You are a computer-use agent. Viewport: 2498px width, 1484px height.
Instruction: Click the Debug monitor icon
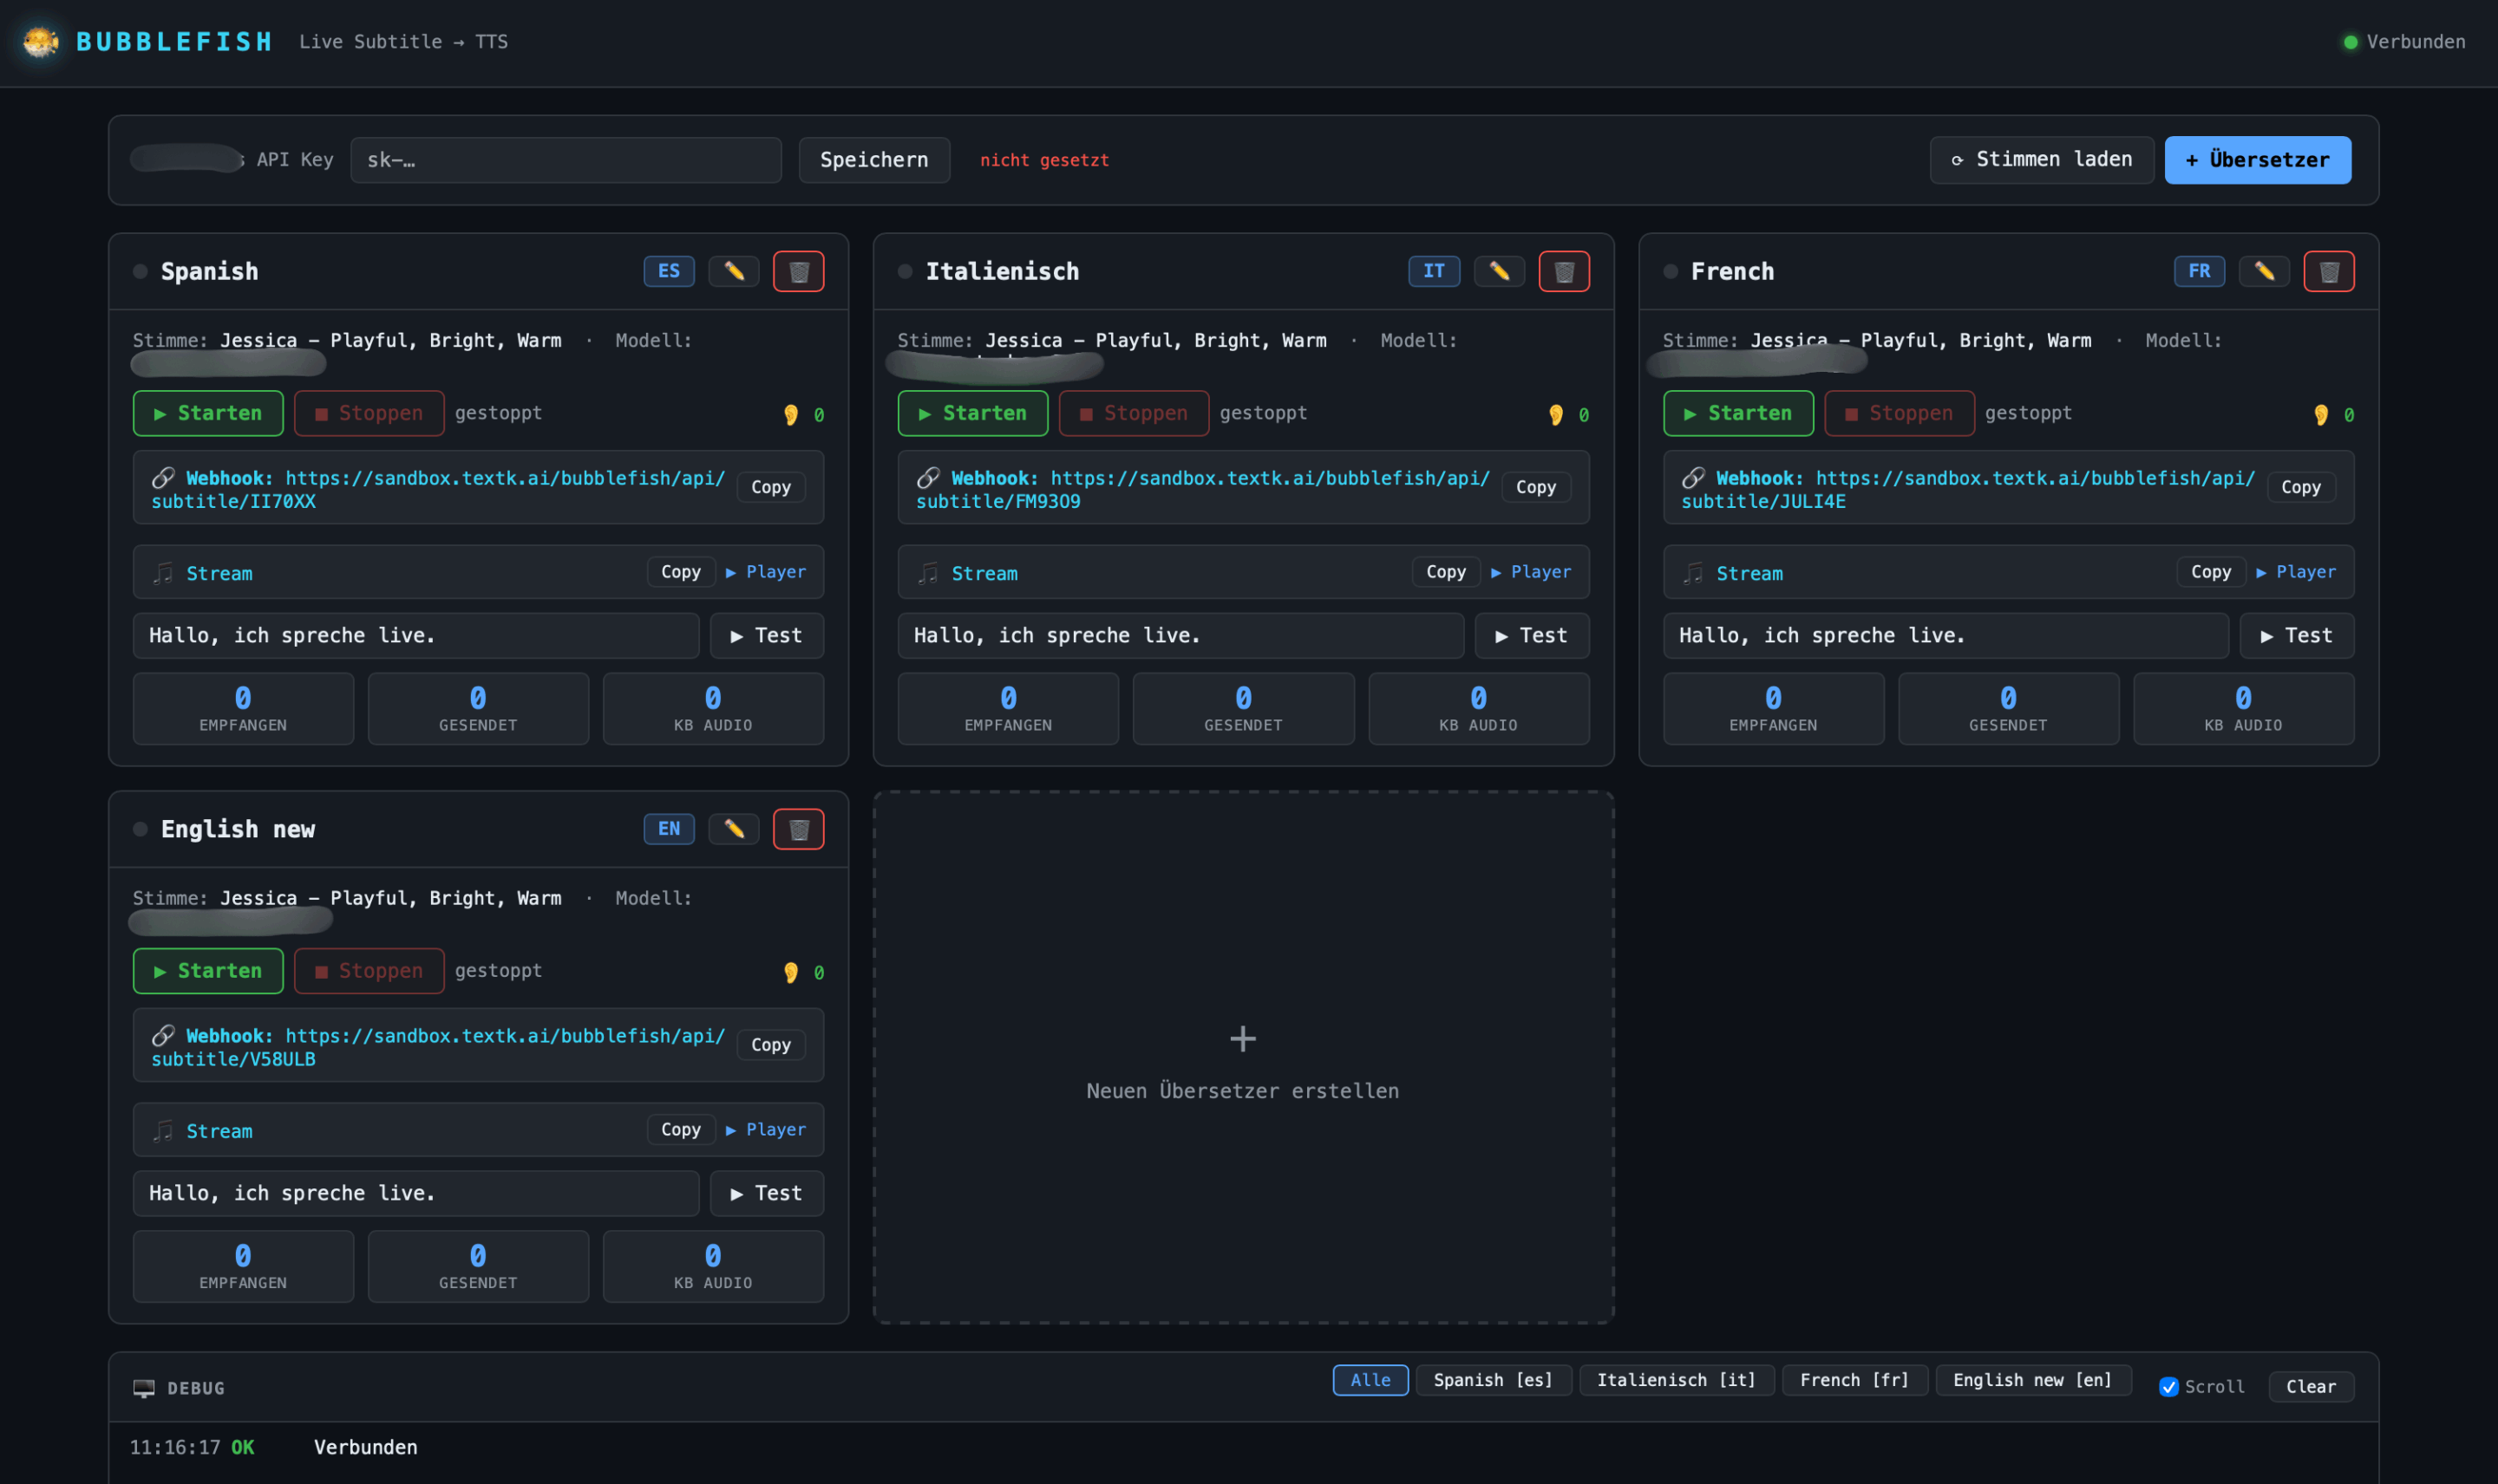coord(144,1388)
